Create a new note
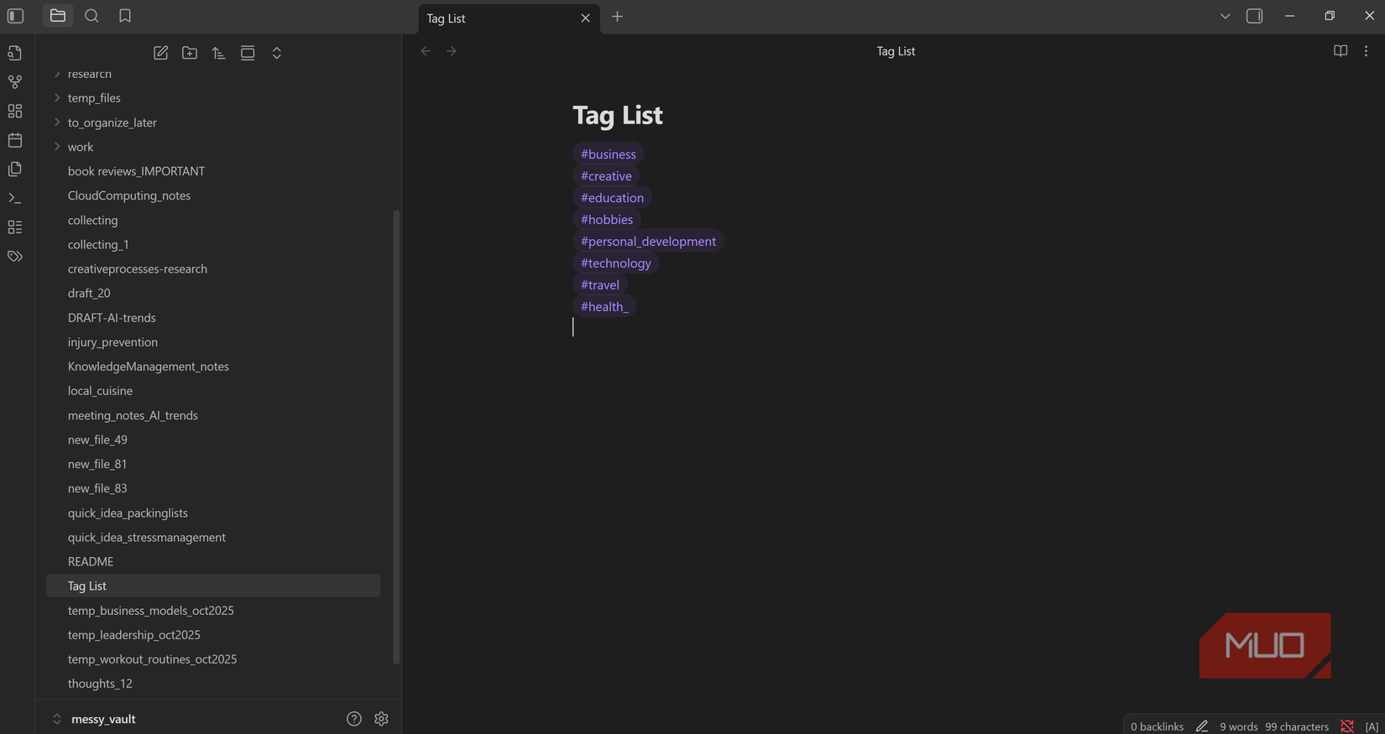Image resolution: width=1385 pixels, height=734 pixels. pyautogui.click(x=160, y=53)
